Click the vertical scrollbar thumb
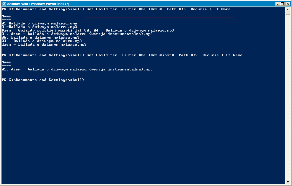Image resolution: width=292 pixels, height=186 pixels. [288, 13]
